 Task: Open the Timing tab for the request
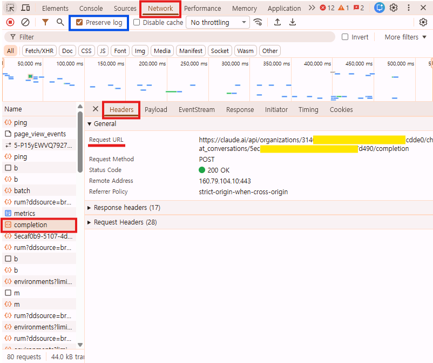point(308,109)
